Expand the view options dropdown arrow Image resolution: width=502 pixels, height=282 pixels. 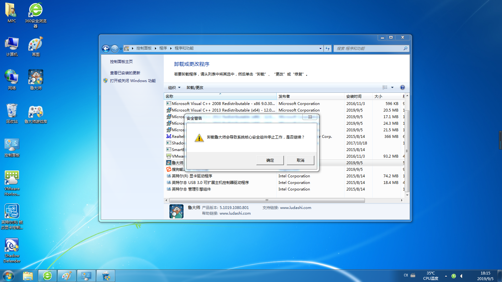tap(392, 87)
